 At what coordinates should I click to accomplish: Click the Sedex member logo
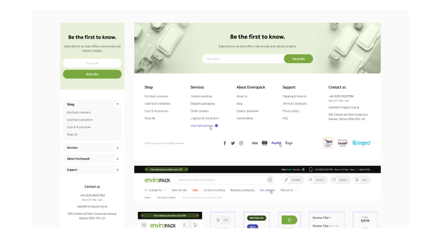(x=343, y=143)
